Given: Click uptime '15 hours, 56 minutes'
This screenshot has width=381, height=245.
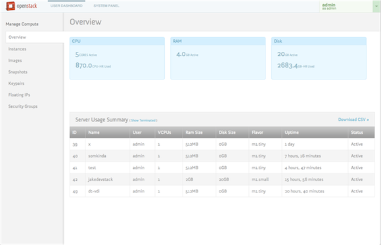Looking at the screenshot, I should [x=304, y=179].
